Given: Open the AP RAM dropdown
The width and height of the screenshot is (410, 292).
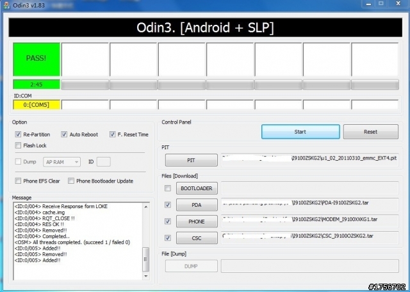Looking at the screenshot, I should click(61, 162).
